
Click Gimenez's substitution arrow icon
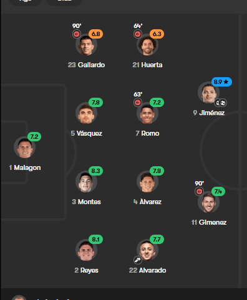[199, 192]
